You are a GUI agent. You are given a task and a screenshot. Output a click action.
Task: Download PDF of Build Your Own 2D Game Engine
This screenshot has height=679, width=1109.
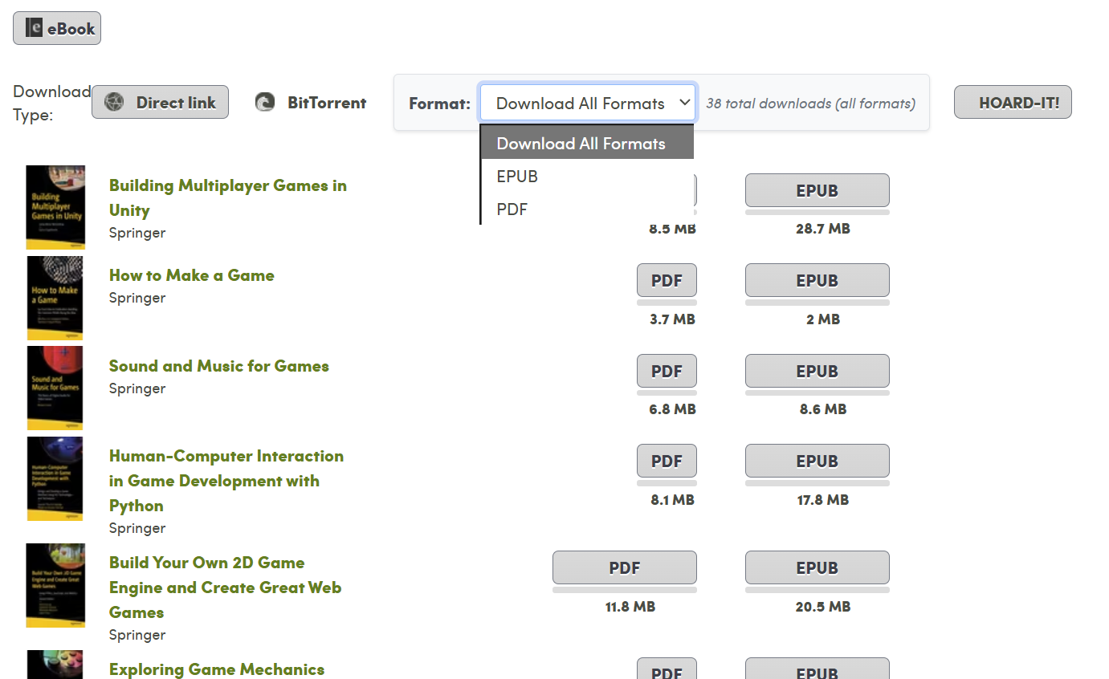(624, 567)
